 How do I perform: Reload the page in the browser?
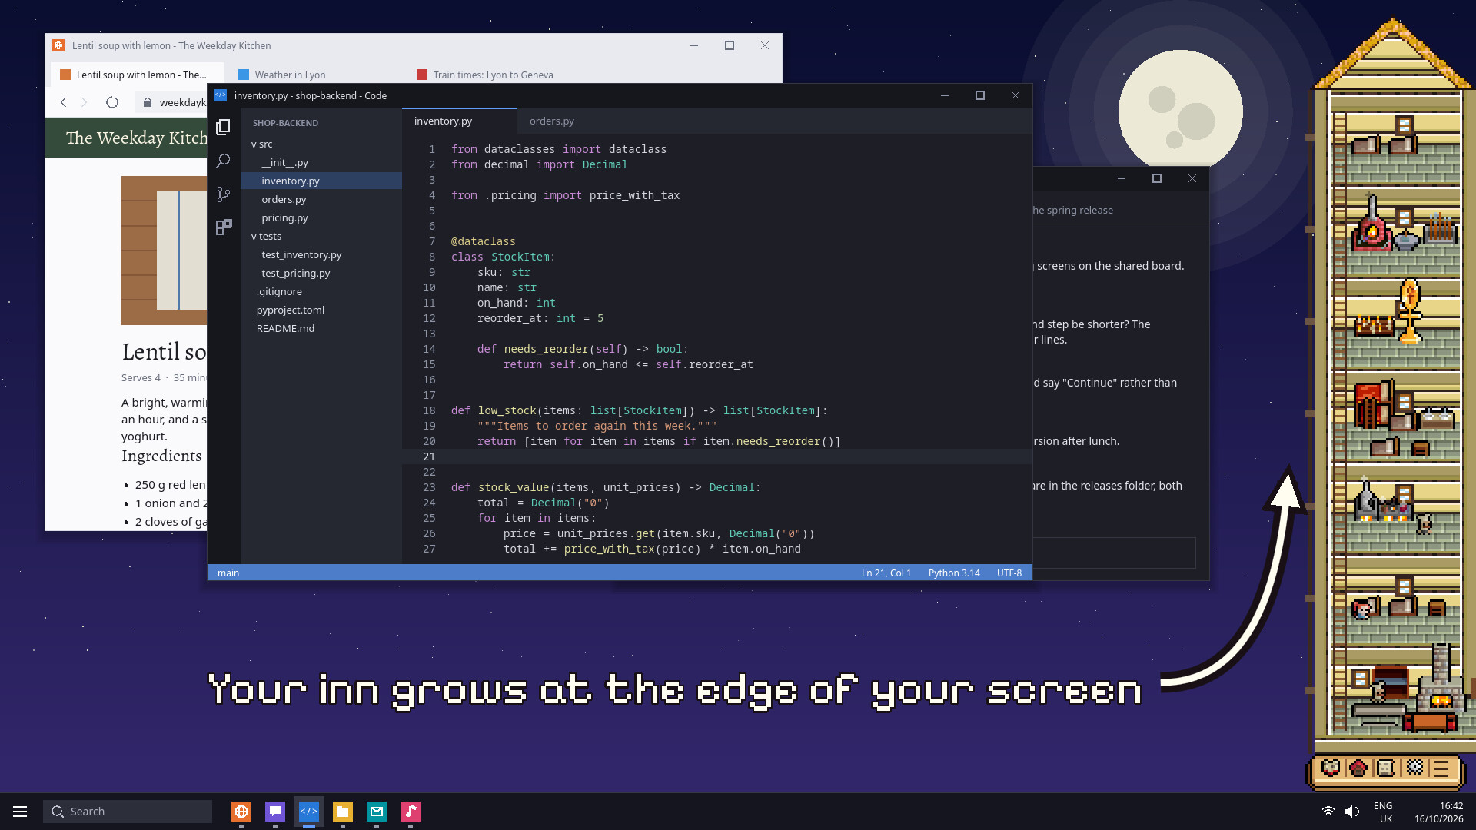pos(112,102)
